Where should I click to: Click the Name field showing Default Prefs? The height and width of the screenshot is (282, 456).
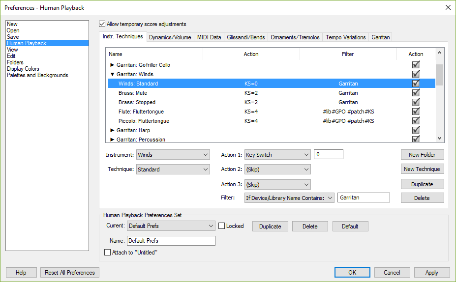click(x=171, y=240)
